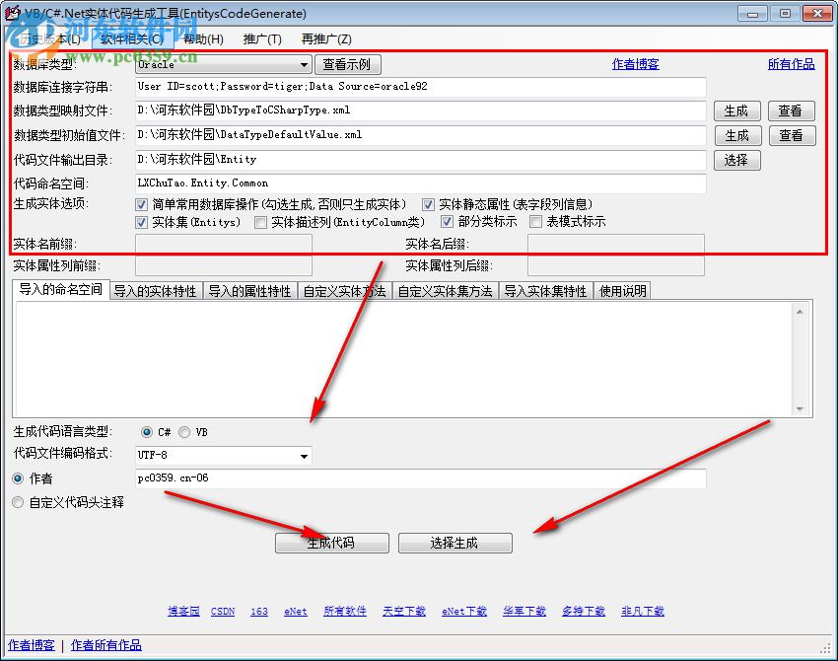Uncheck the 简单常用数据库操作 checkbox
The image size is (838, 661).
pos(140,205)
